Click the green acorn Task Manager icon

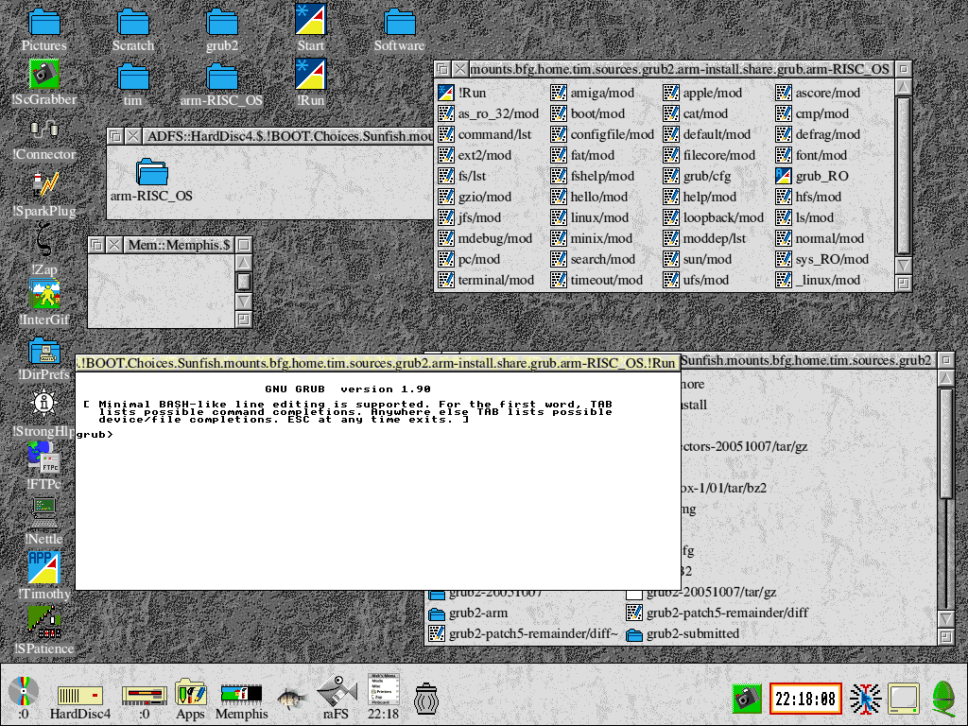pos(944,698)
